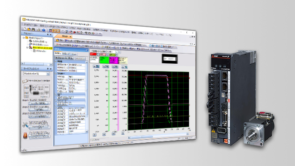This screenshot has width=295, height=166.
Task: Click the scale button below the first axis
Action: 94,135
